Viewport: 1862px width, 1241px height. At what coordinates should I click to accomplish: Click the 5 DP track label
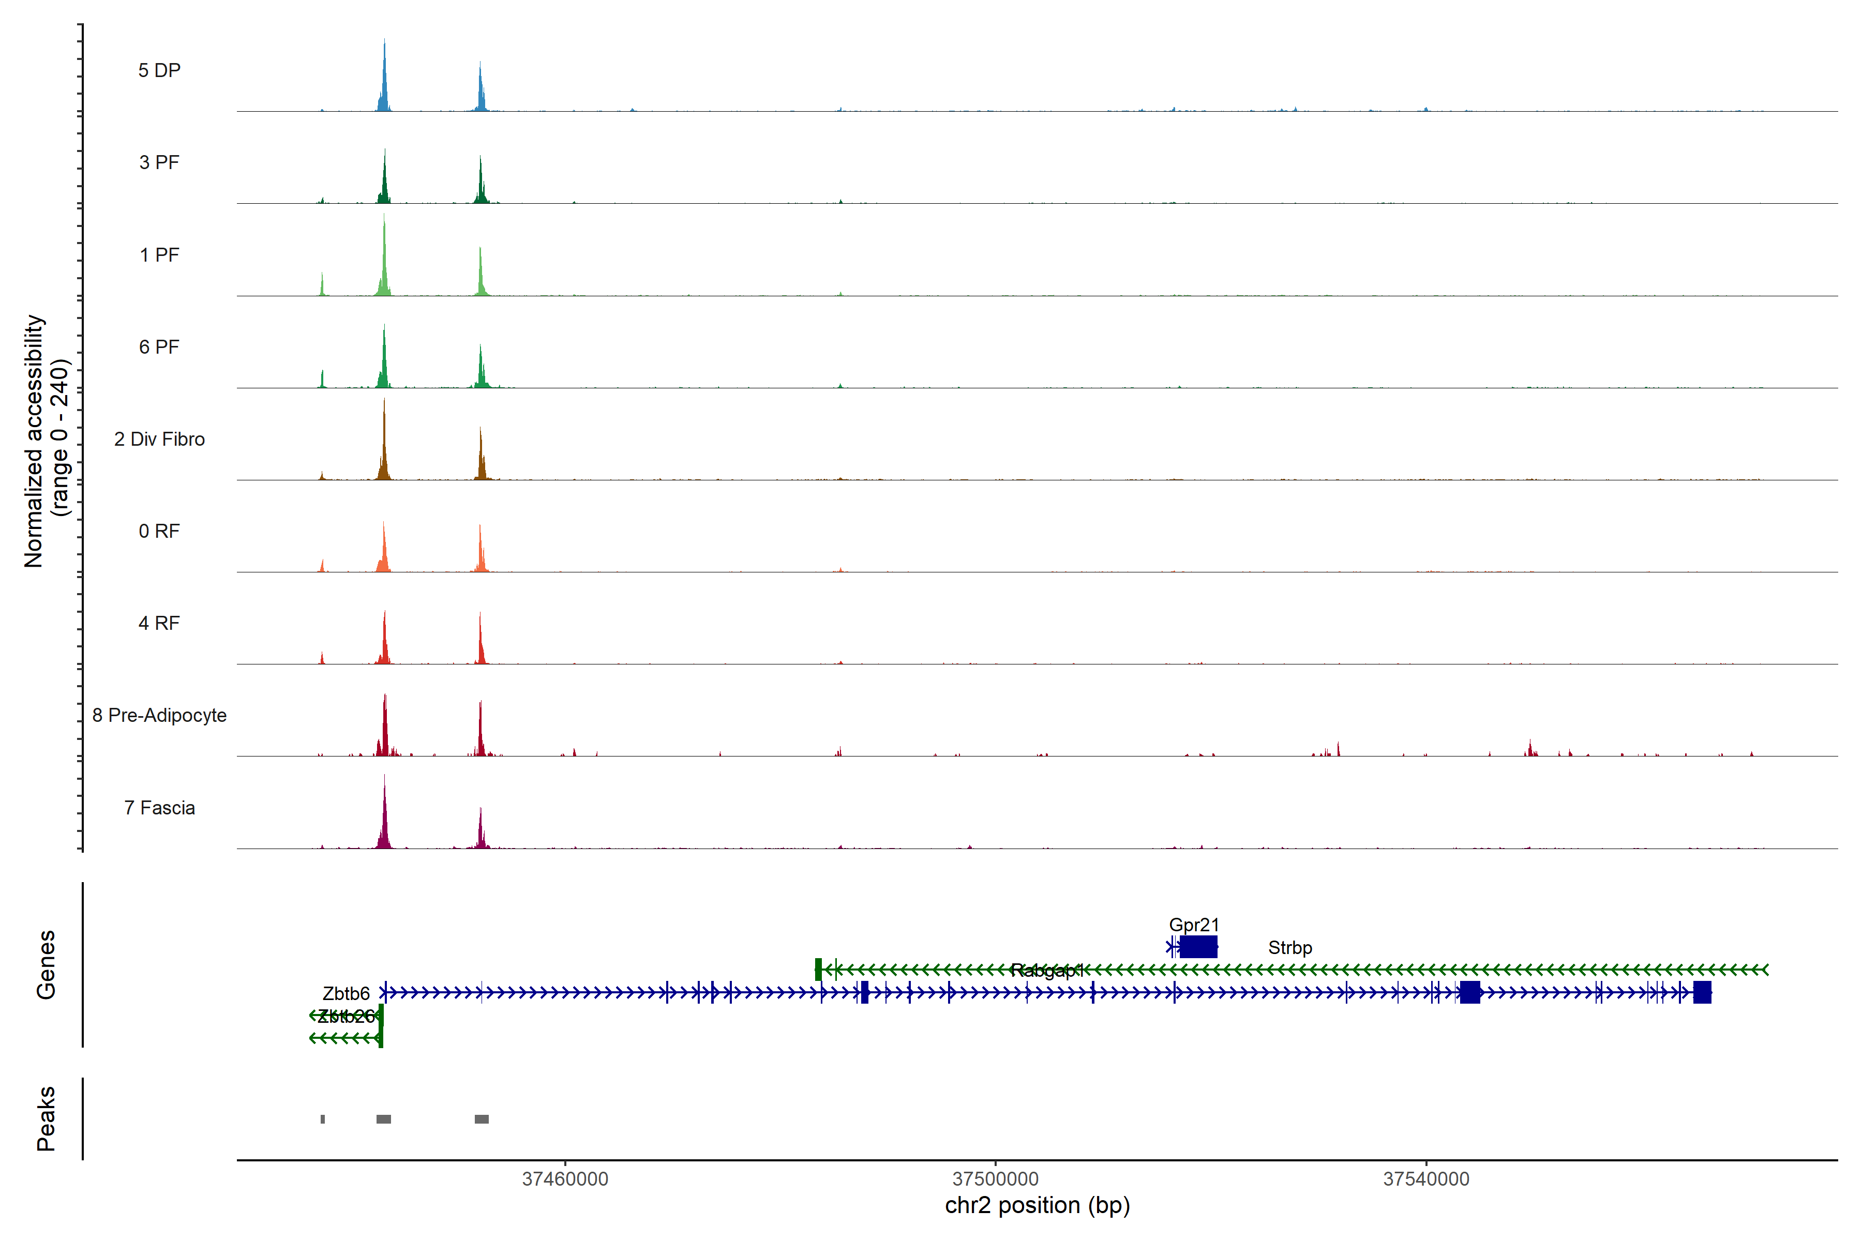[159, 70]
